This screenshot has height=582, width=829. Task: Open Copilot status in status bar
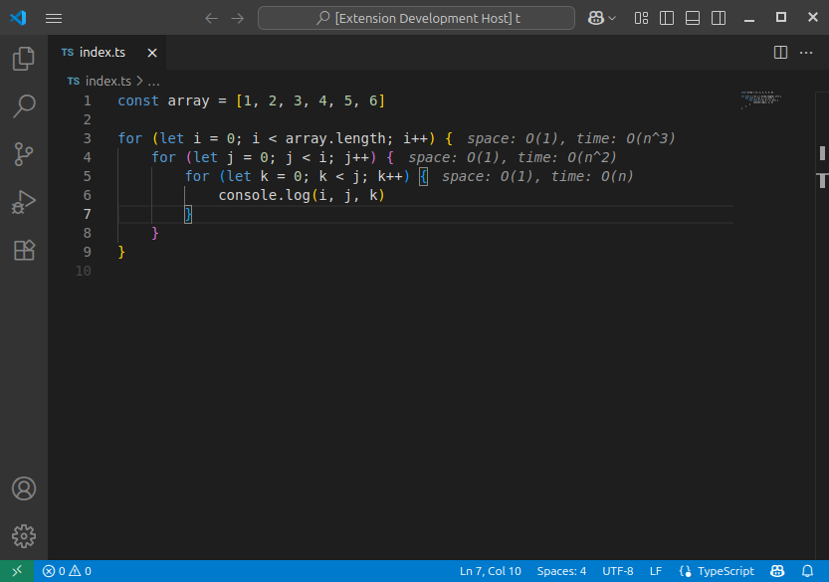[x=777, y=571]
